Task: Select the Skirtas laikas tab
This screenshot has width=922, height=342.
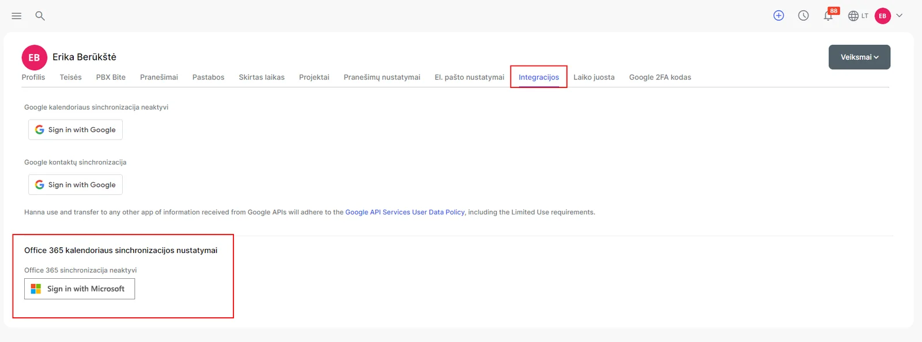Action: tap(262, 77)
